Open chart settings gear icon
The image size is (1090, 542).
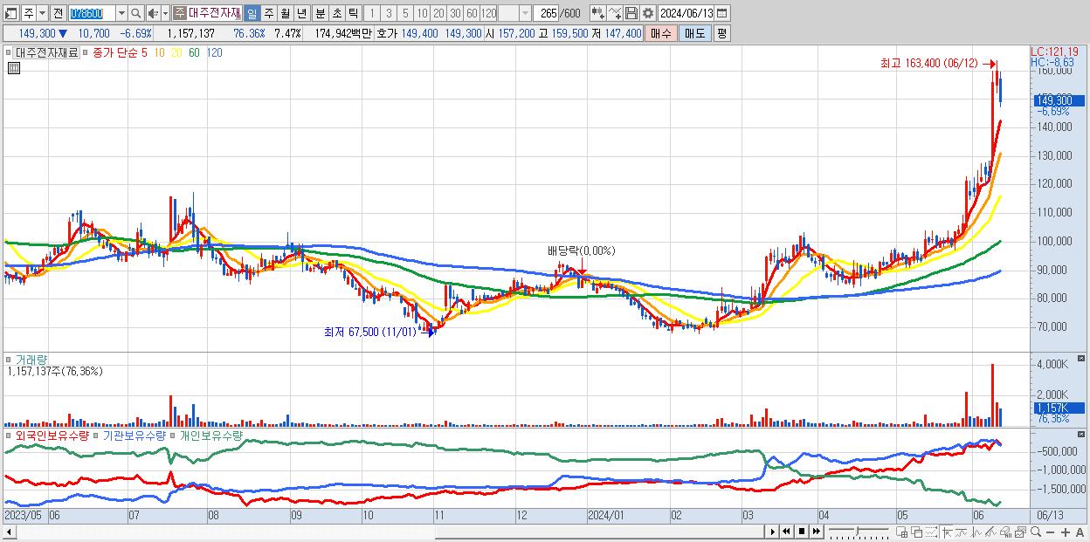(648, 13)
